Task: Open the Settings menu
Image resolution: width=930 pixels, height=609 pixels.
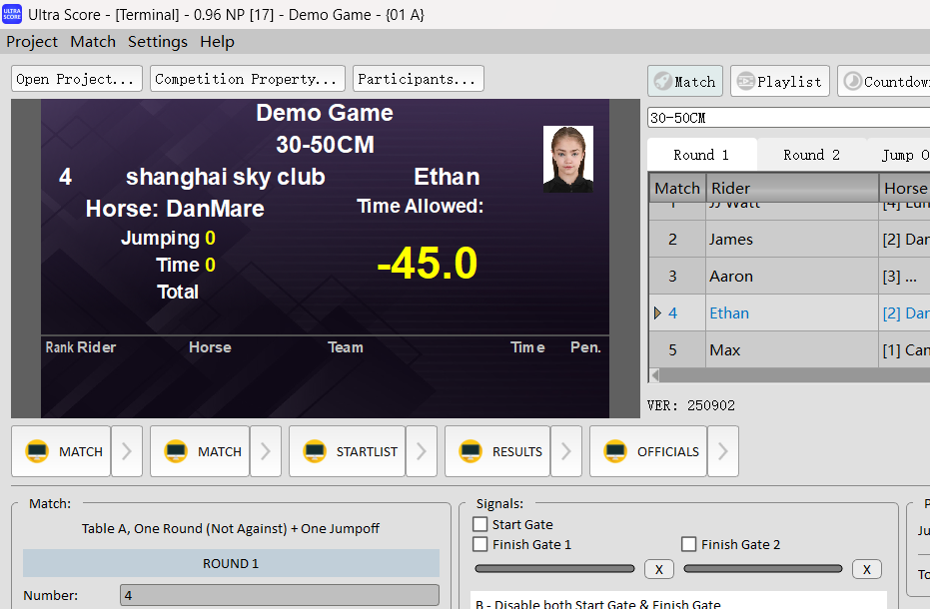Action: click(x=157, y=42)
